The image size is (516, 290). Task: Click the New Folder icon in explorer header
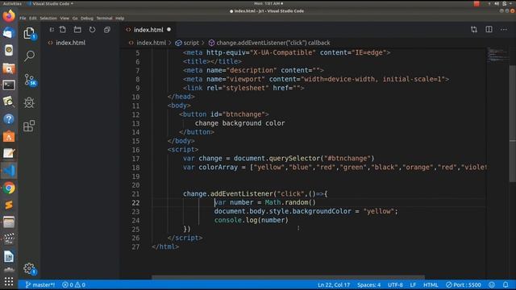coord(77,30)
